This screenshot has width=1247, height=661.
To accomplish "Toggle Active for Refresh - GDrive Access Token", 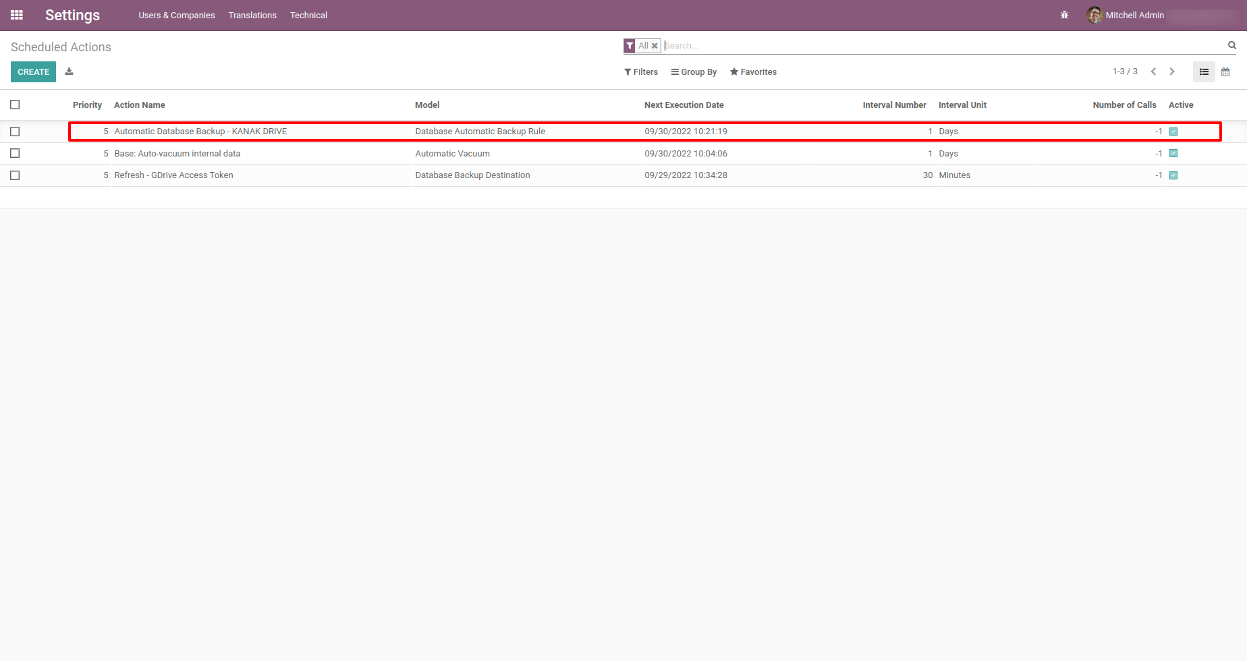I will [x=1173, y=175].
